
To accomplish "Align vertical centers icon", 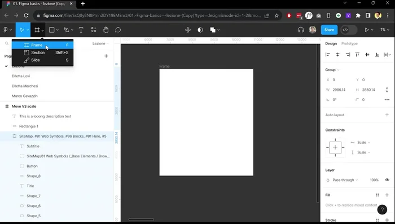I will pos(367,54).
